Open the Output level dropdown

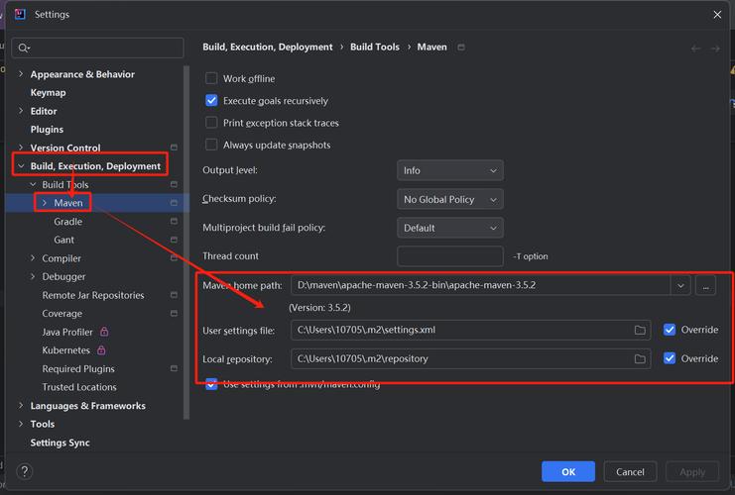(x=449, y=170)
